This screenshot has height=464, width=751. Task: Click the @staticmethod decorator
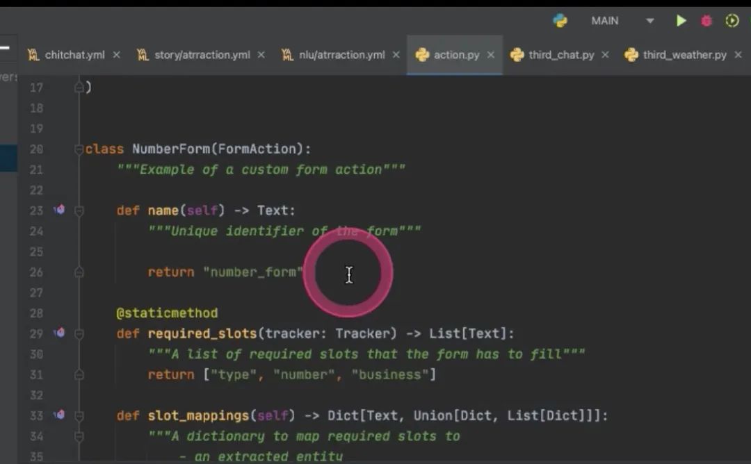pyautogui.click(x=167, y=313)
